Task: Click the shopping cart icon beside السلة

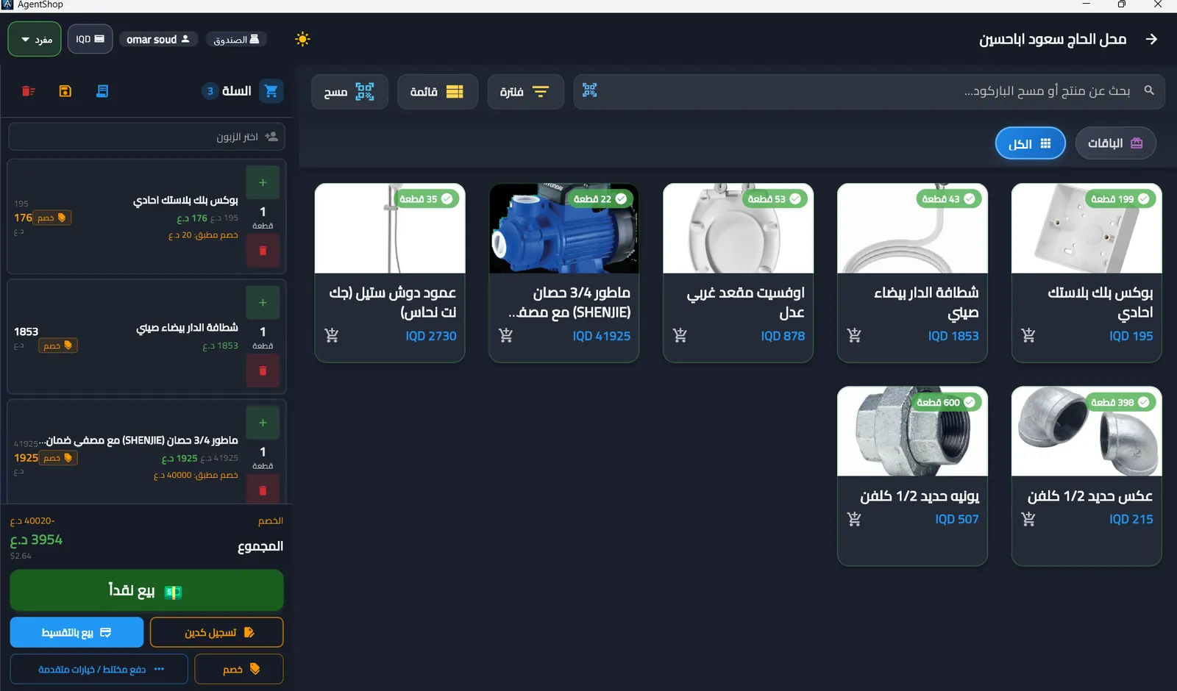Action: pyautogui.click(x=271, y=91)
